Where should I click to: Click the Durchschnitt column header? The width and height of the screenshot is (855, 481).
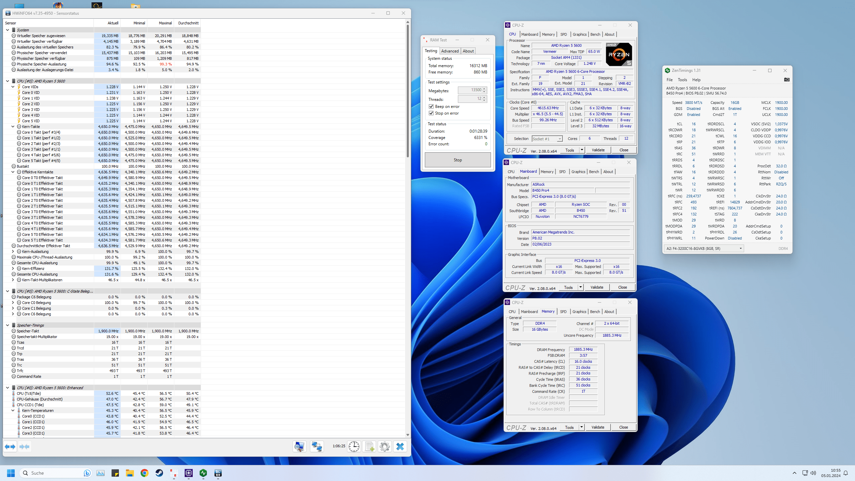pos(188,23)
